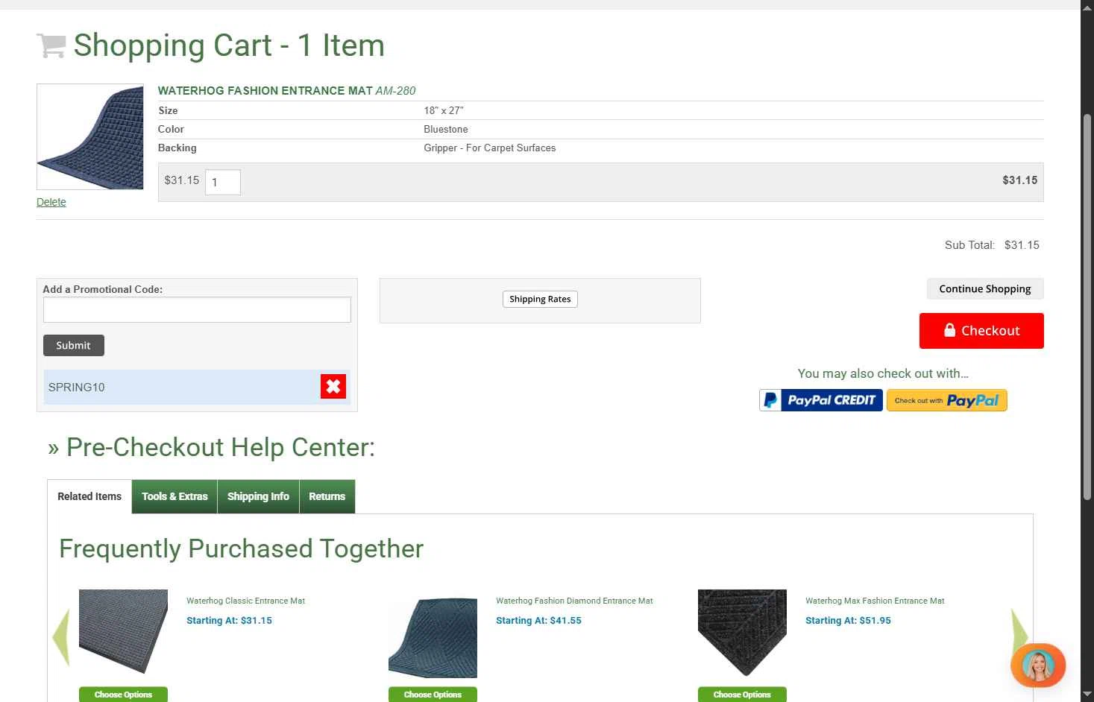Click Waterhog Fashion Diamond mat thumbnail

click(433, 636)
